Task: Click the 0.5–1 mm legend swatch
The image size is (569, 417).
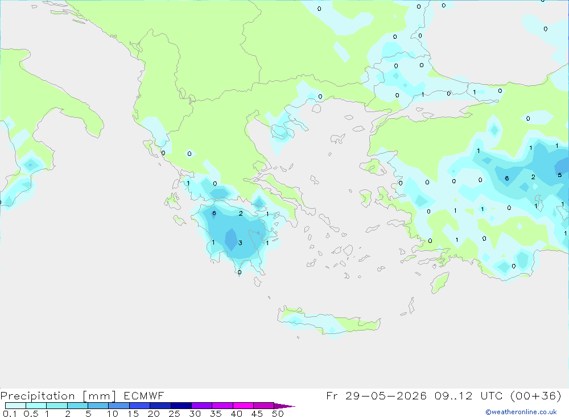Action: tap(36, 406)
